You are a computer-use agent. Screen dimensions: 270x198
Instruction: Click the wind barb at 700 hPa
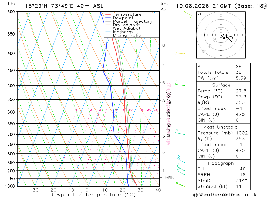coord(180,132)
